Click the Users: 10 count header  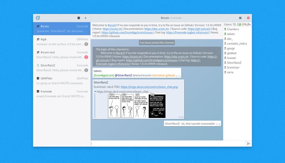pyautogui.click(x=237, y=24)
